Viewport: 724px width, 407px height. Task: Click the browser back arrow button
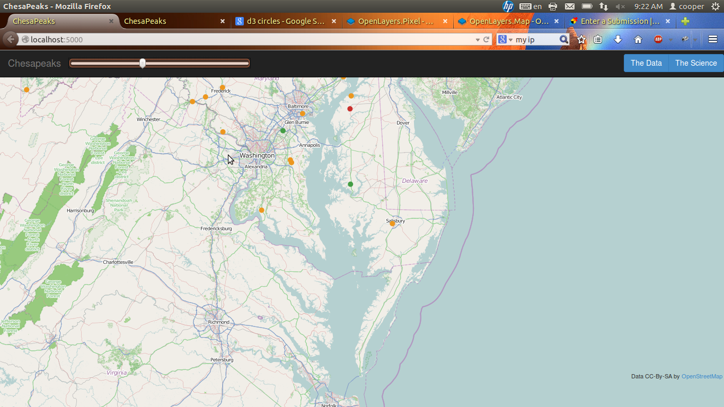(x=10, y=39)
